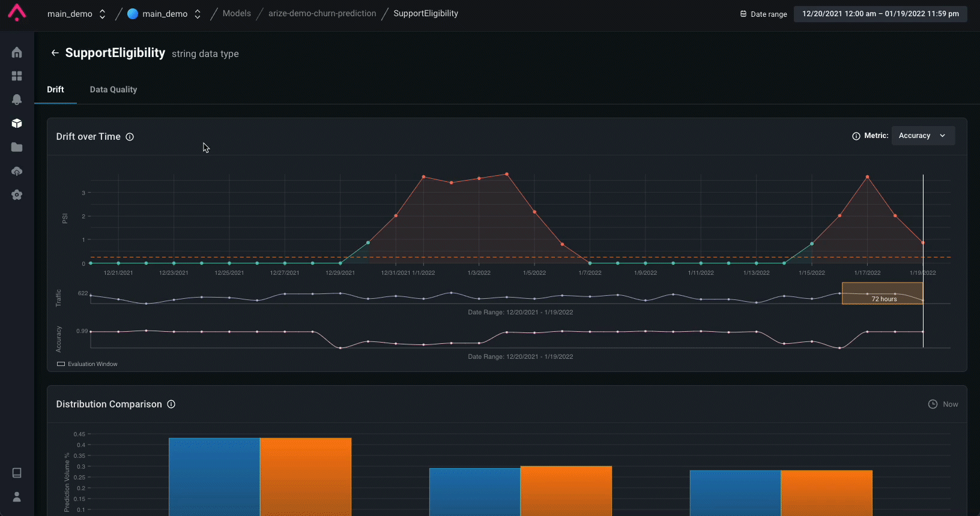Click info icon next to Metric label
This screenshot has height=516, width=980.
[856, 136]
